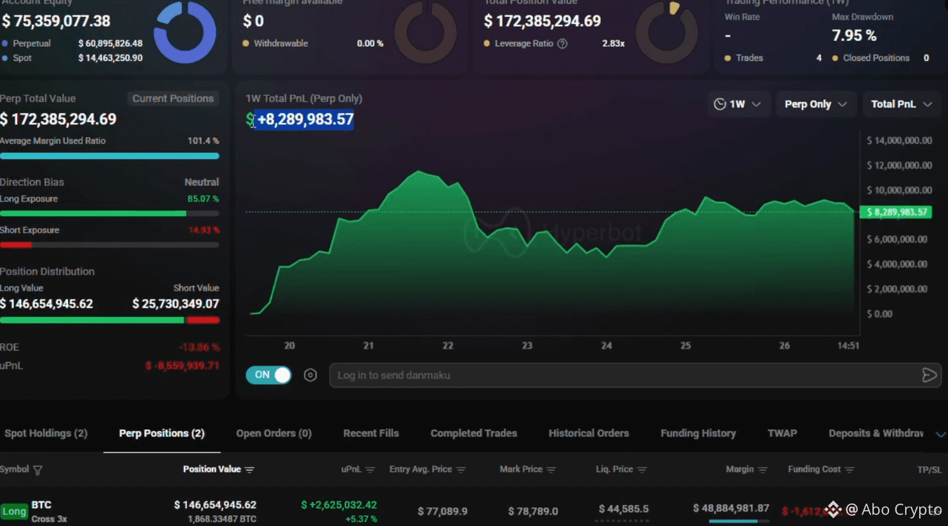Sort by Mark Price column icon

[x=551, y=470]
